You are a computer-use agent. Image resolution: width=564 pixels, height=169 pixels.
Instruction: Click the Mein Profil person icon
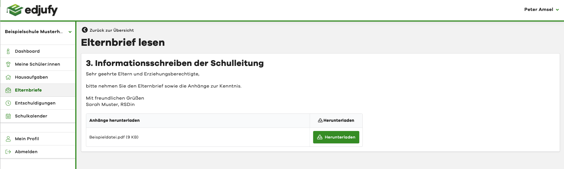pos(8,139)
